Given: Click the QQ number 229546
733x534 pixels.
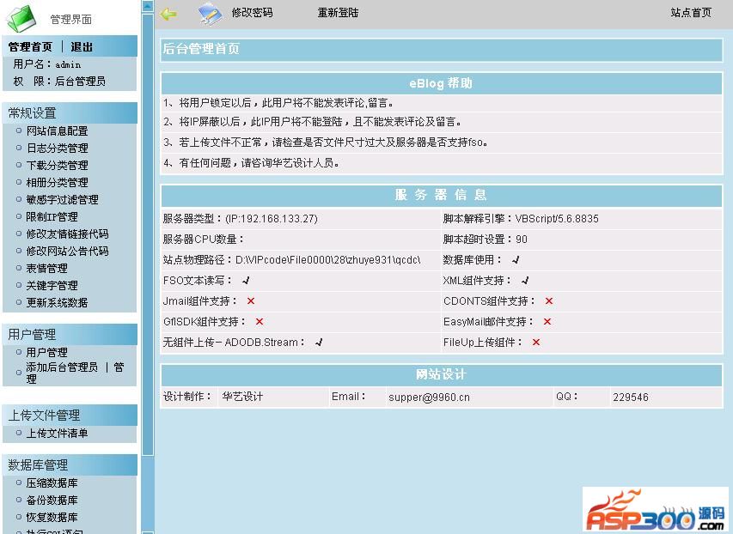Looking at the screenshot, I should [x=631, y=397].
